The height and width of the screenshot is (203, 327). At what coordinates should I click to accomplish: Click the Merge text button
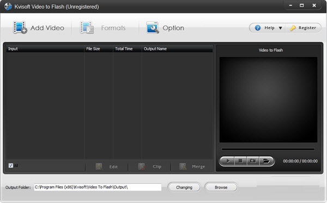click(198, 166)
